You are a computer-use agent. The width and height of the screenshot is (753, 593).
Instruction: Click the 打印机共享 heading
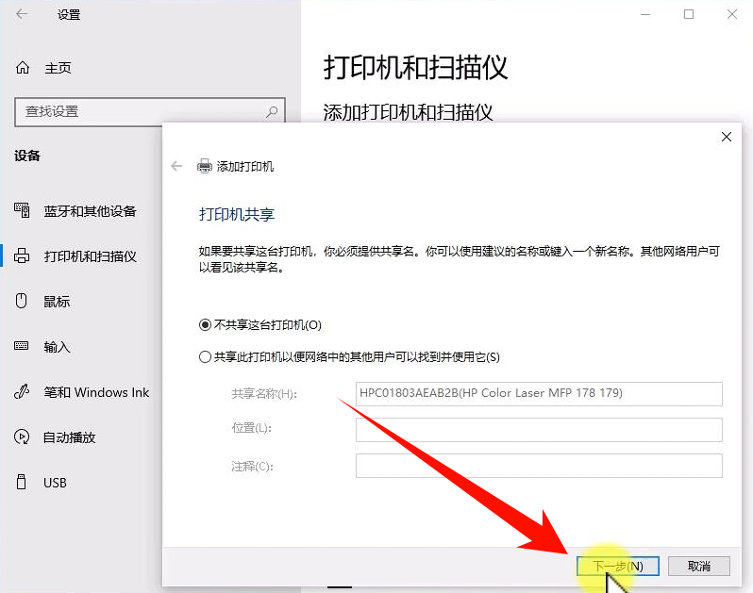point(237,214)
